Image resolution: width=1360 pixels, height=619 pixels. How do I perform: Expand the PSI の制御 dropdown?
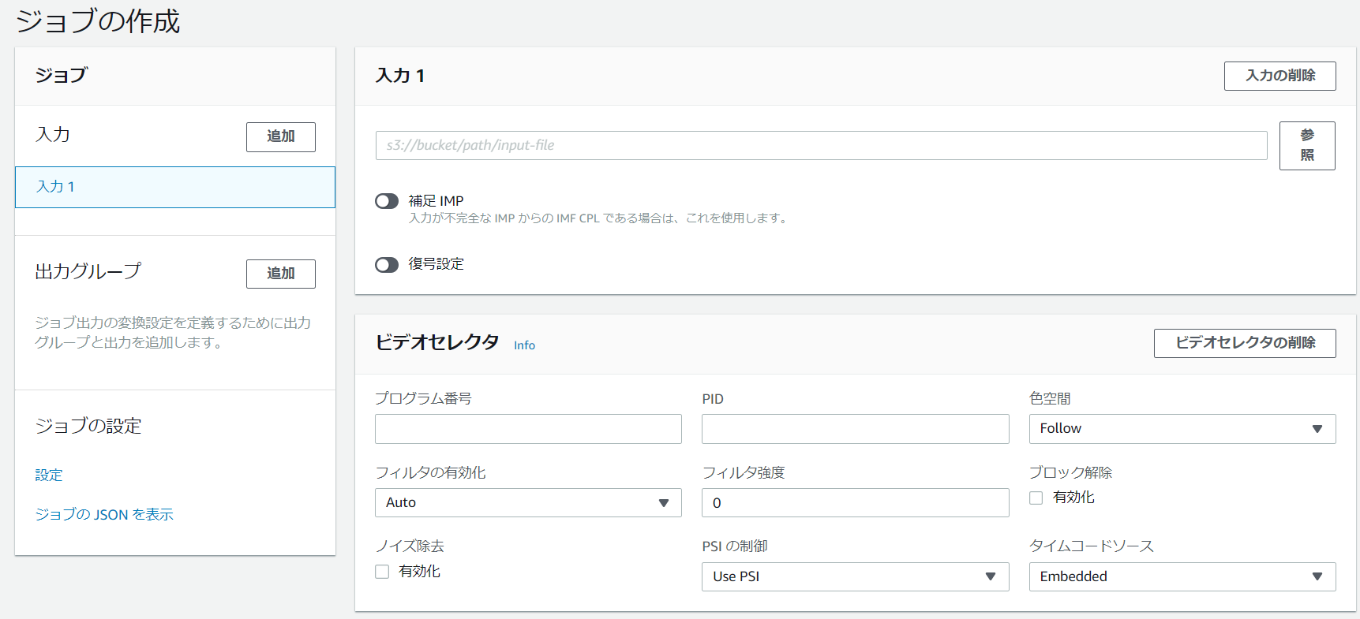point(855,576)
